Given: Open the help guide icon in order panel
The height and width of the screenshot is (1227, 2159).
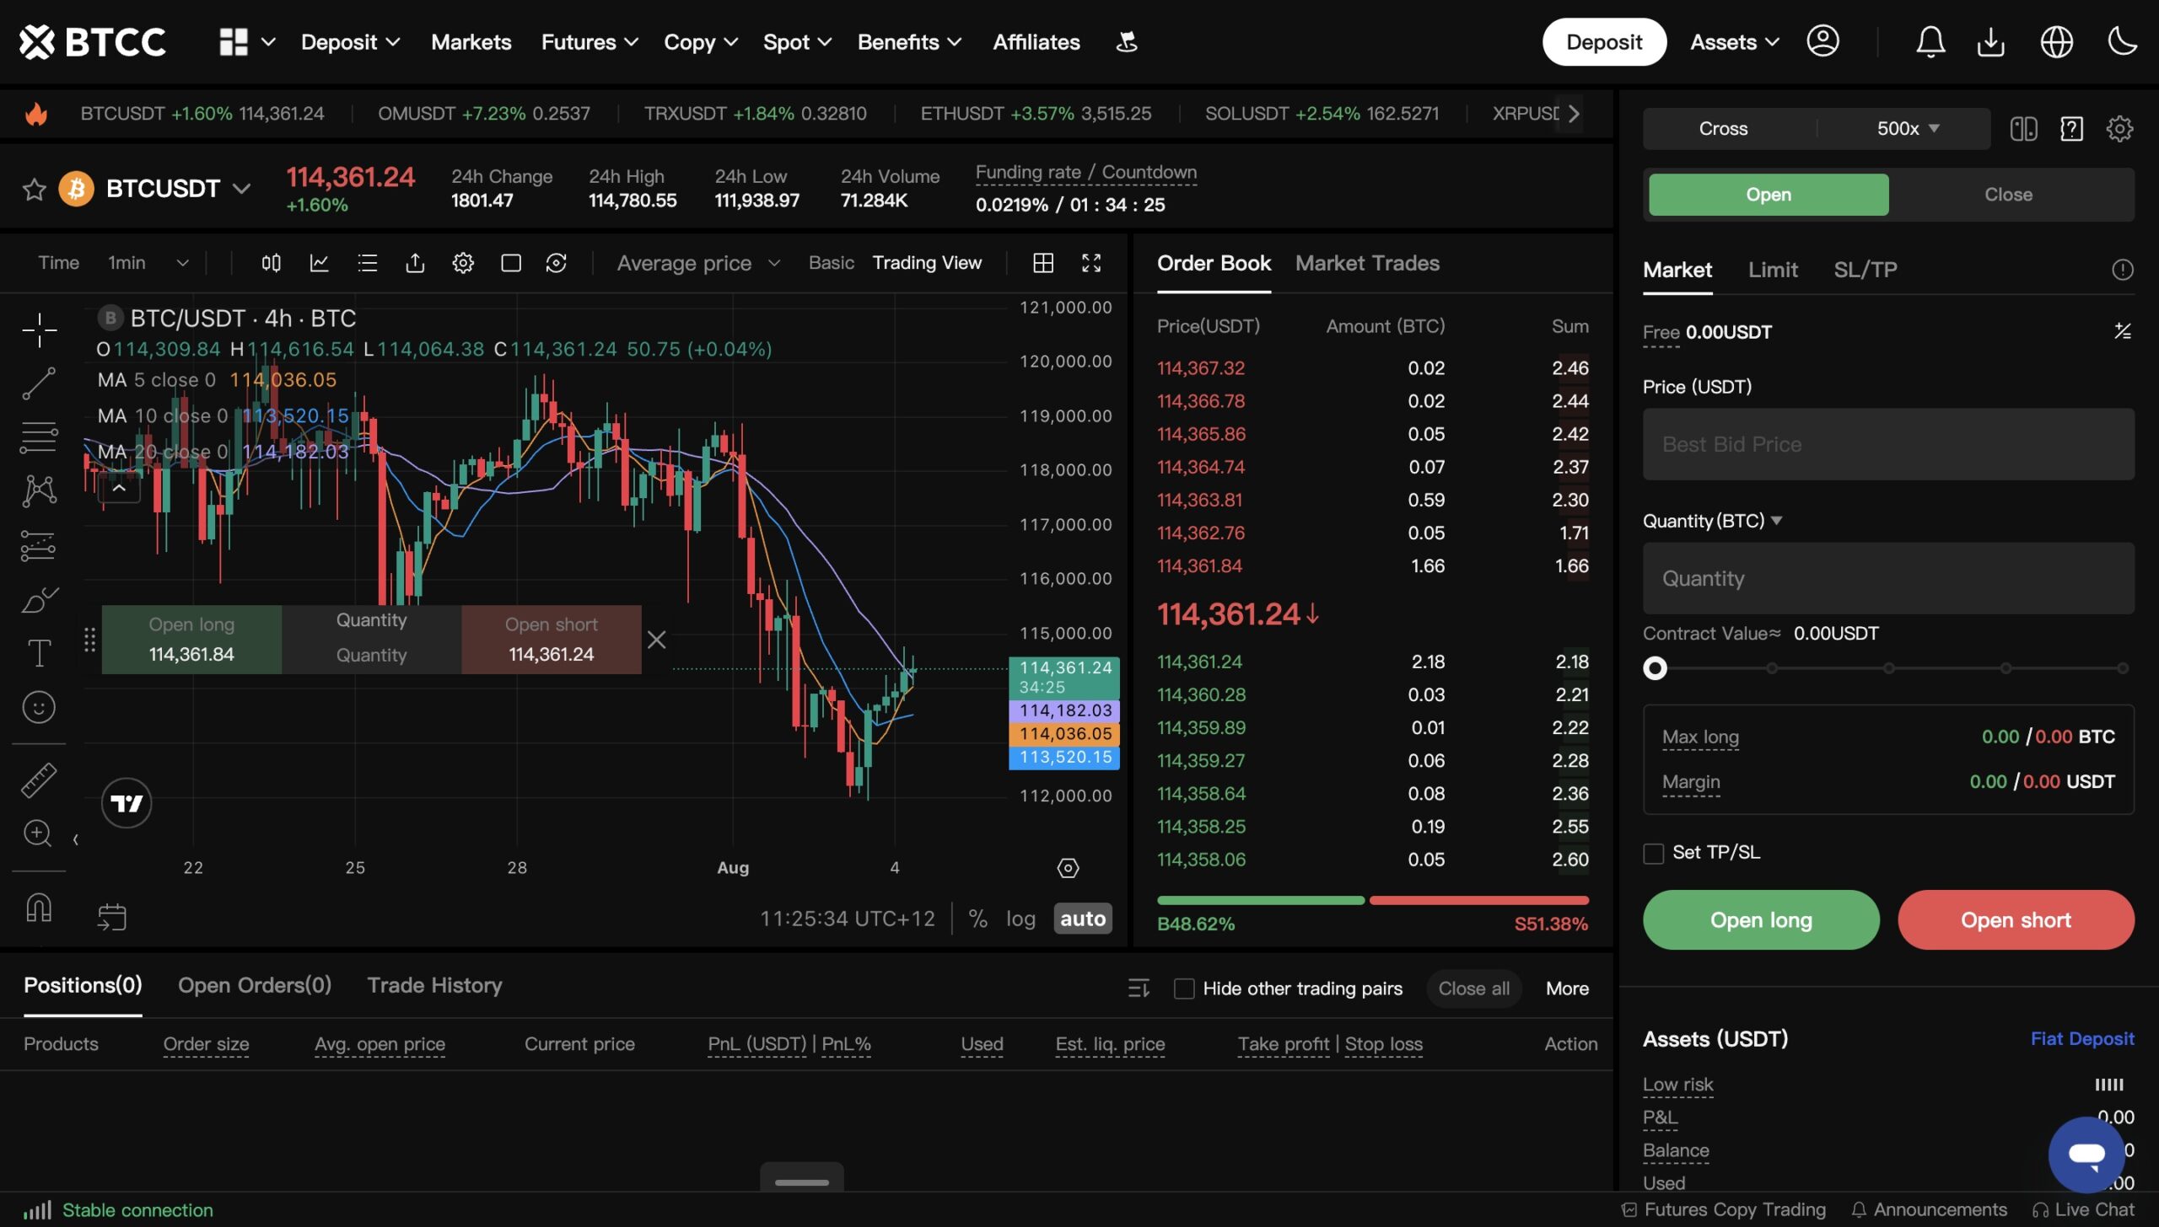Looking at the screenshot, I should [2072, 129].
